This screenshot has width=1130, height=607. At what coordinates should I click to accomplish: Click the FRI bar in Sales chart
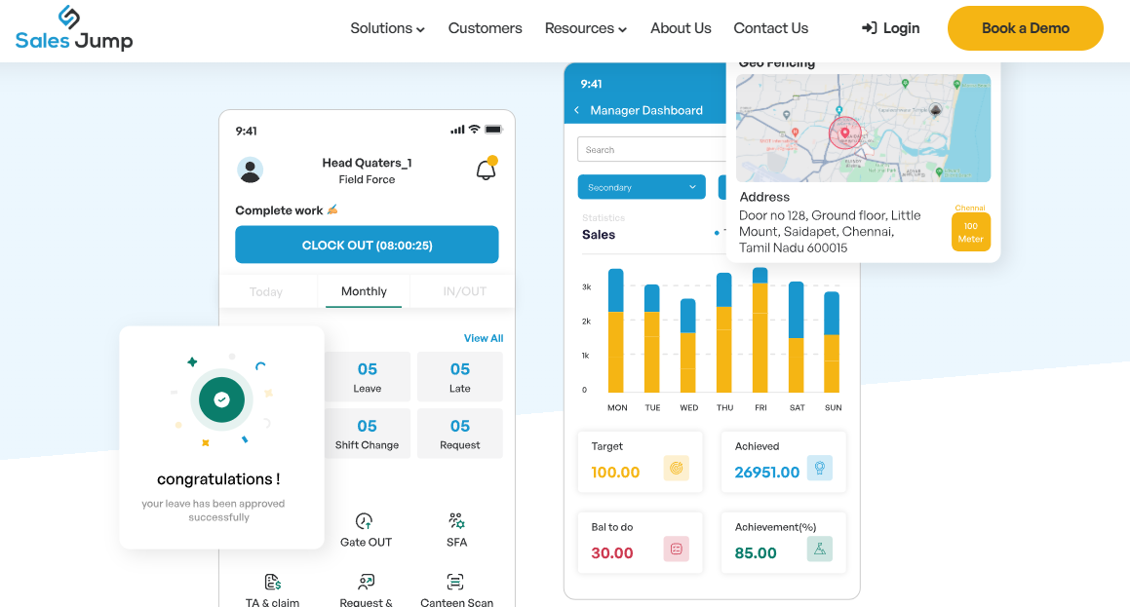click(760, 329)
